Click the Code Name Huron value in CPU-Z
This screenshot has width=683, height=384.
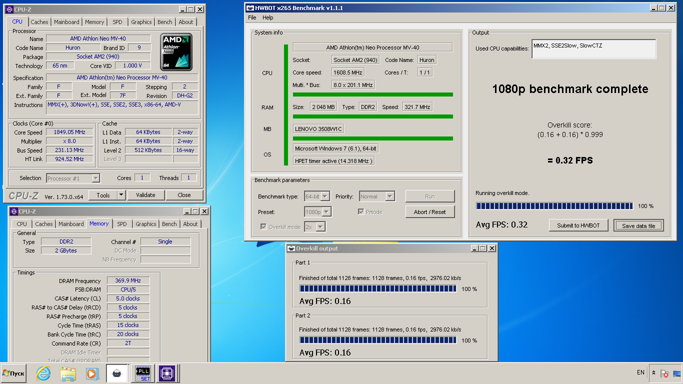coord(72,48)
